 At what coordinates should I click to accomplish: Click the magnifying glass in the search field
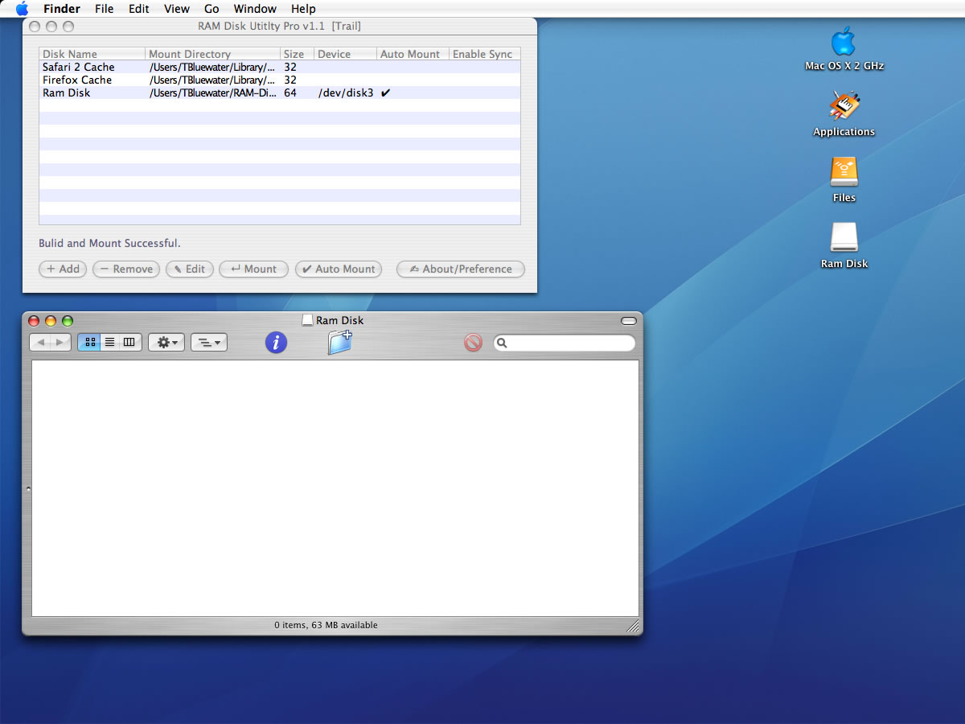[502, 343]
